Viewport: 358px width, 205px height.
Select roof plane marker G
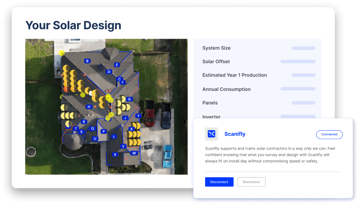click(x=129, y=99)
